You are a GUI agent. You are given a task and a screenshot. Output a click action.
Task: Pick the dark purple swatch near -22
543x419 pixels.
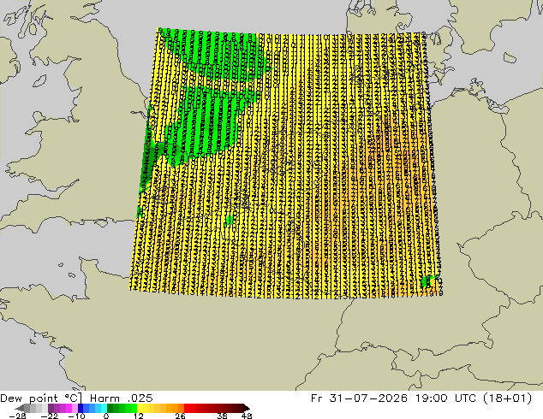click(x=51, y=408)
